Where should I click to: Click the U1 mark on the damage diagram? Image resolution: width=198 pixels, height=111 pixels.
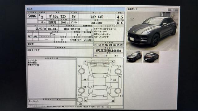(x=85, y=87)
